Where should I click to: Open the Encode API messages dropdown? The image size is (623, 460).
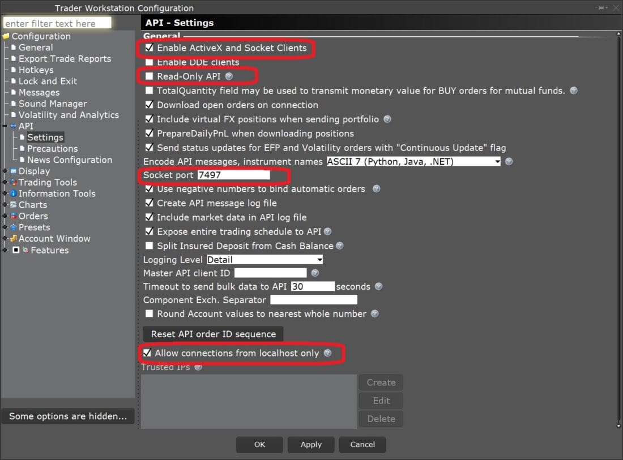point(497,161)
